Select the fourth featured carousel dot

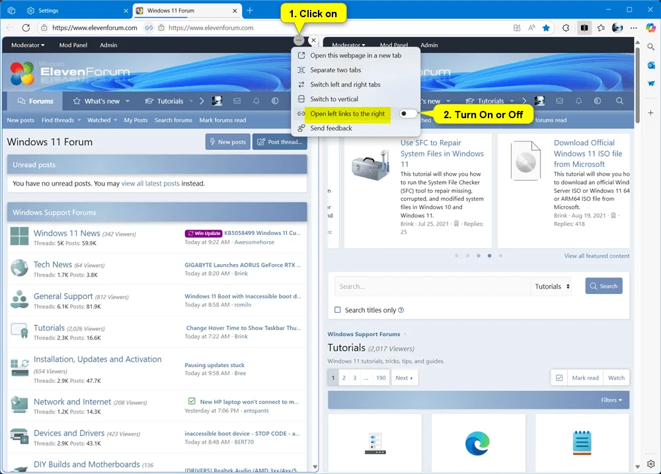coord(489,255)
